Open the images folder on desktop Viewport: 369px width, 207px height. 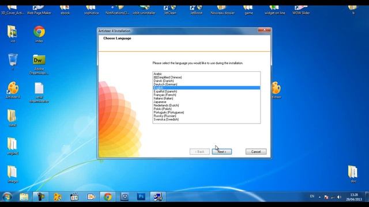pos(13,174)
